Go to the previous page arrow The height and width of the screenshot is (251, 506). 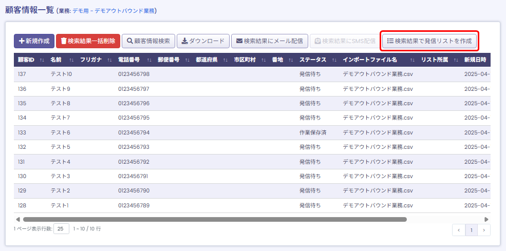(x=459, y=230)
